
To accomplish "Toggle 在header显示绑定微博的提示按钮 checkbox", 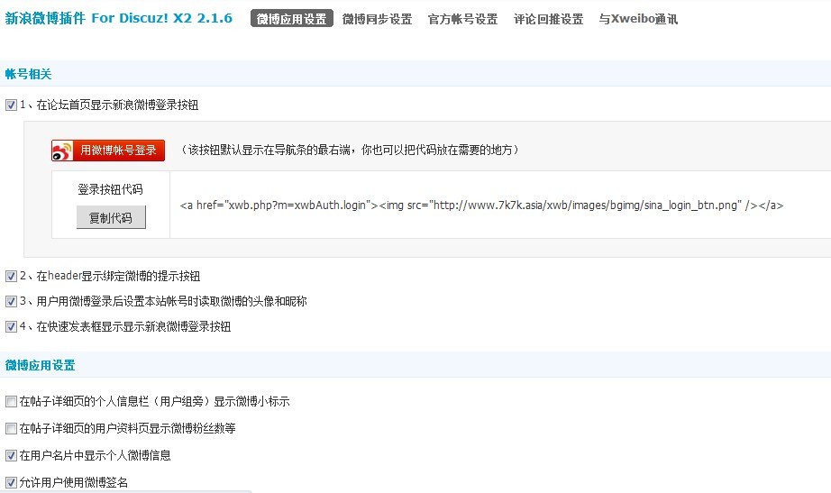I will tap(11, 276).
